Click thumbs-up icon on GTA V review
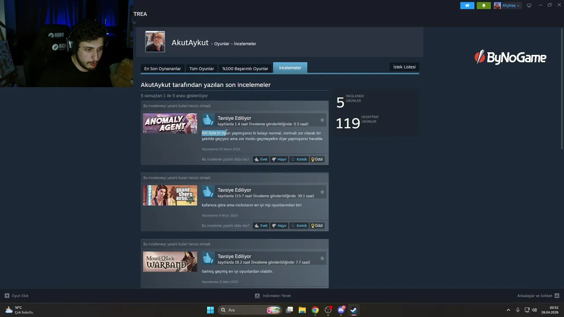The width and height of the screenshot is (564, 317). 208,192
